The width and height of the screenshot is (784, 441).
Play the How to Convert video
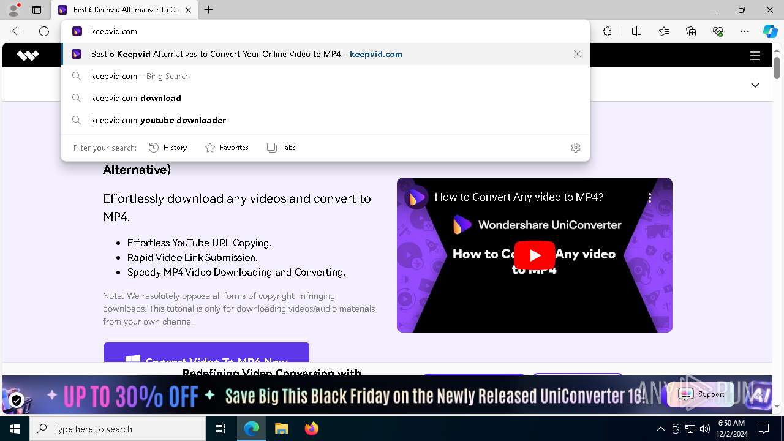tap(535, 255)
